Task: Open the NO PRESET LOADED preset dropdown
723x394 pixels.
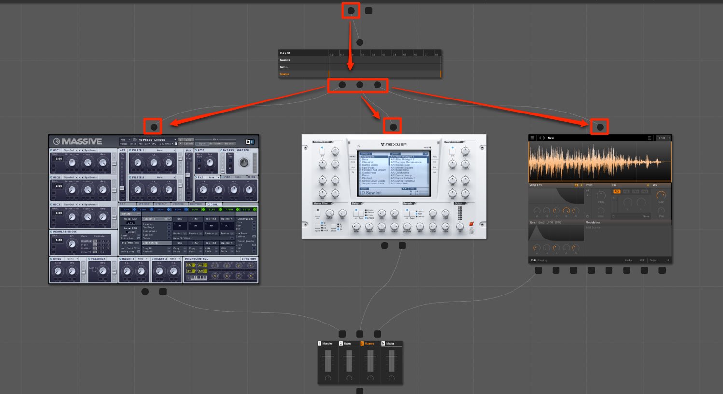Action: 157,140
